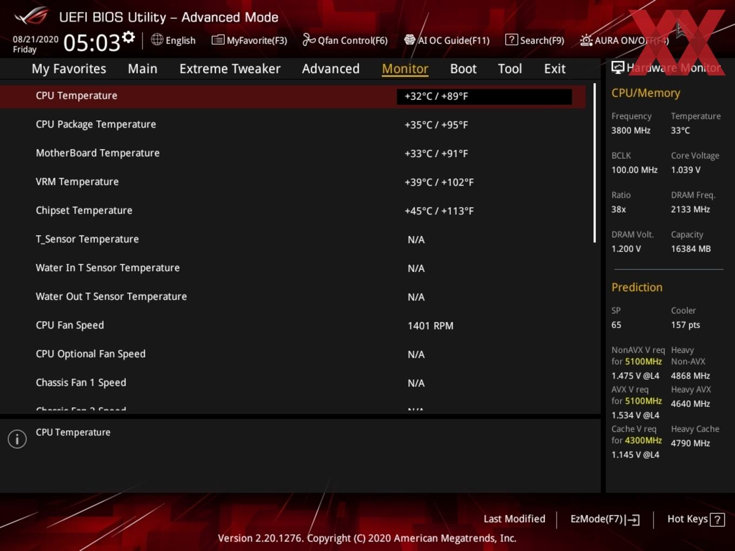The image size is (735, 551).
Task: Click the 1.039 V core voltage value
Action: (685, 170)
